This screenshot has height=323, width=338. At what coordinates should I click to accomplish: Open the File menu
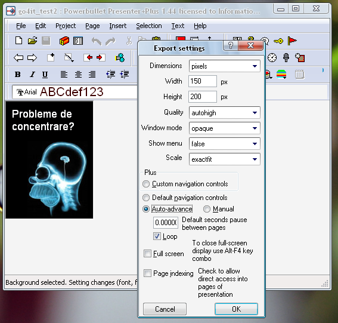pos(21,26)
